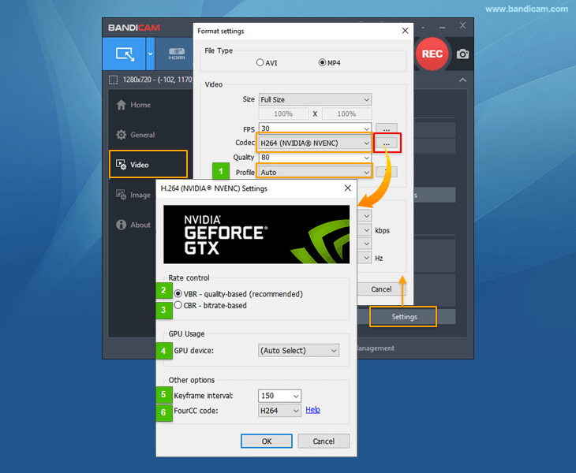Image resolution: width=576 pixels, height=473 pixels.
Task: Click the video settings icon next to Video
Action: (121, 165)
